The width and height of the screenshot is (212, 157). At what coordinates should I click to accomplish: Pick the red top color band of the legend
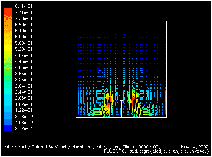pyautogui.click(x=8, y=11)
